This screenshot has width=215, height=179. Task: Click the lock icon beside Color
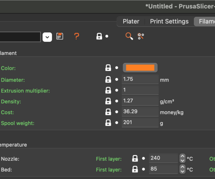pos(108,68)
